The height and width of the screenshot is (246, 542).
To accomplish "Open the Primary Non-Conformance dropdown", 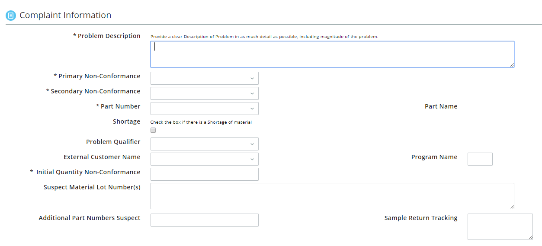I will click(x=205, y=78).
